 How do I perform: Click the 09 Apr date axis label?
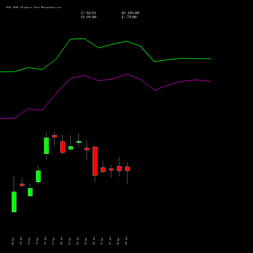[x=13, y=241]
